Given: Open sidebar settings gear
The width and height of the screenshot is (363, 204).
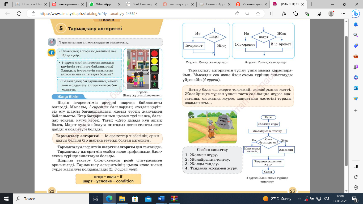Looking at the screenshot, I should 356,188.
